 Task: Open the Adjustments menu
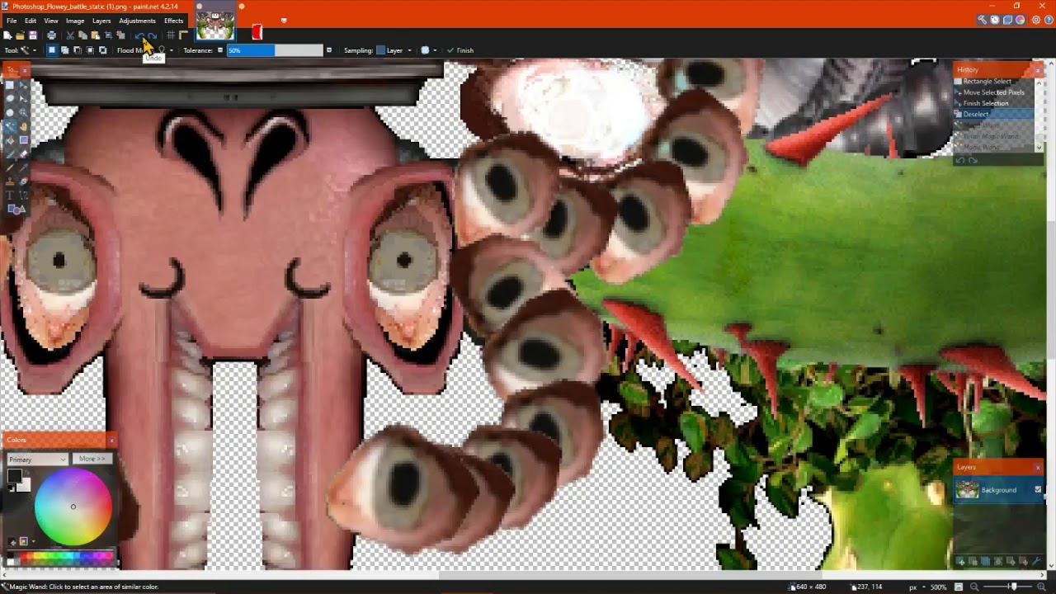coord(137,21)
